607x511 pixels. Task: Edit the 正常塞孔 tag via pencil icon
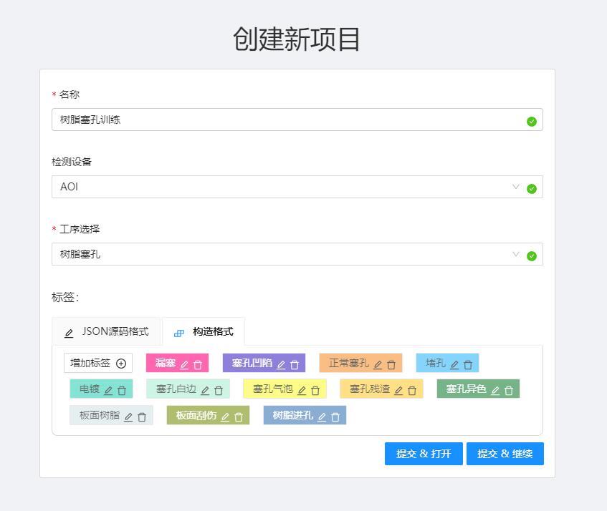tap(378, 364)
